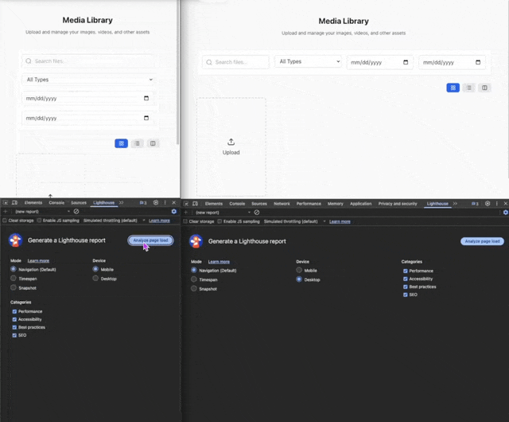
Task: Select grid view in left Media Library
Action: pyautogui.click(x=122, y=143)
